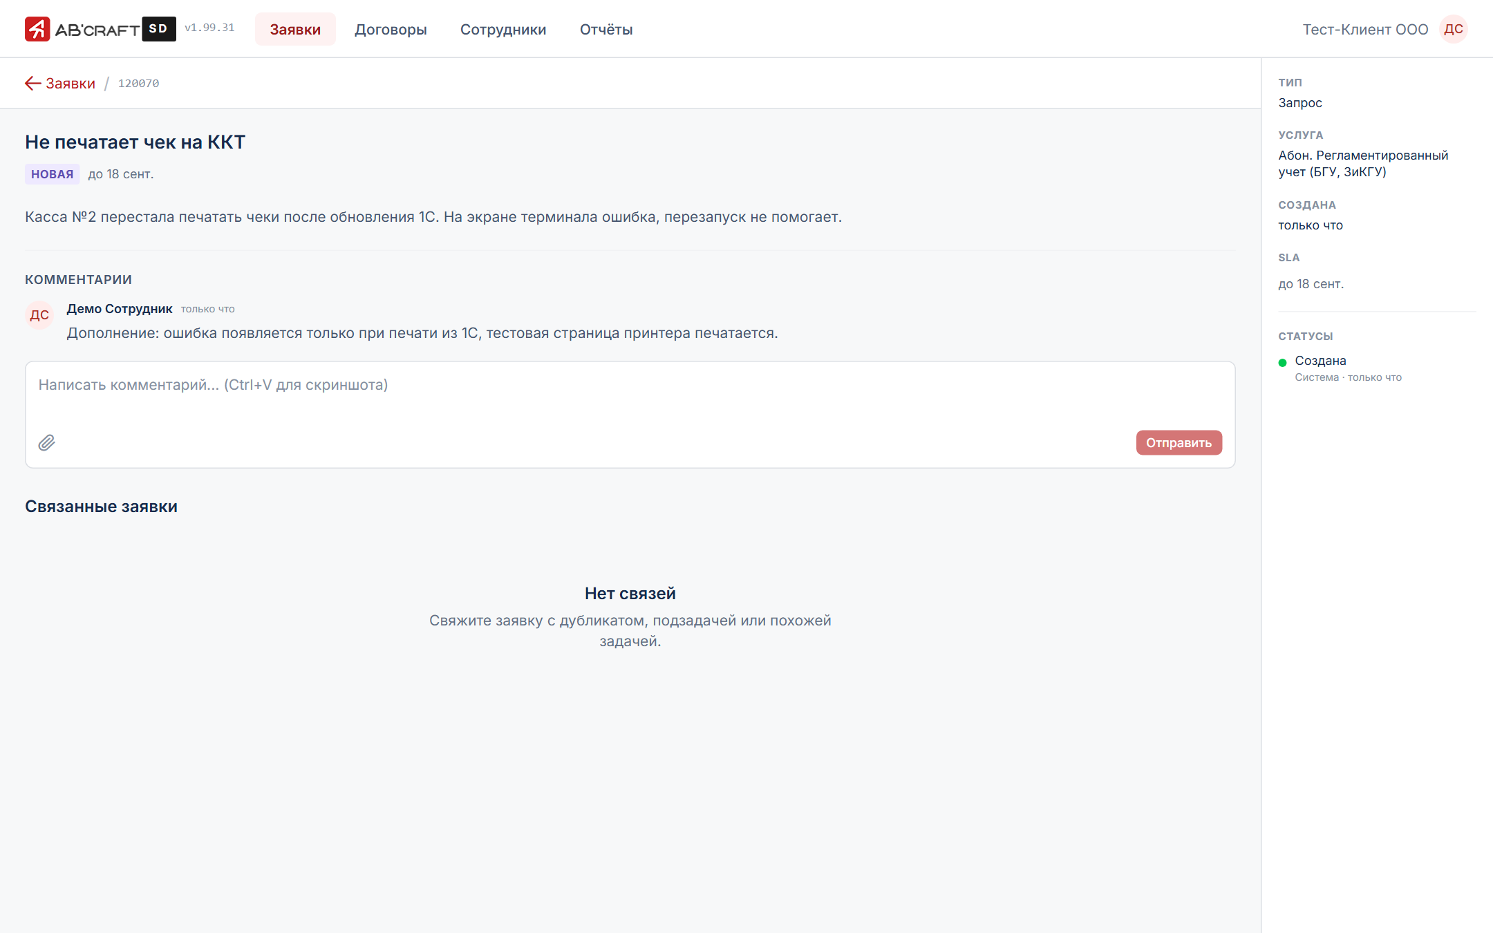Screen dimensions: 1493x933
Task: Click the SD badge in the logo
Action: (x=159, y=29)
